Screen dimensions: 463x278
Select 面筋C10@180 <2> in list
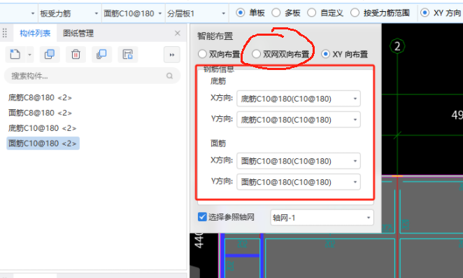point(43,144)
